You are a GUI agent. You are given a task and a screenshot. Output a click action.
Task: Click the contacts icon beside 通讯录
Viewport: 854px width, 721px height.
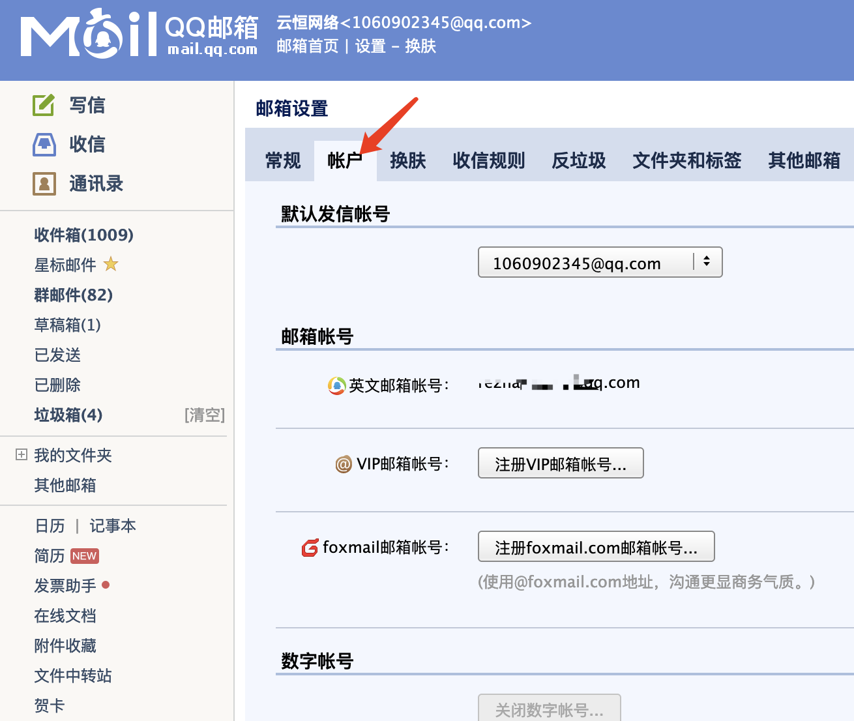[44, 184]
